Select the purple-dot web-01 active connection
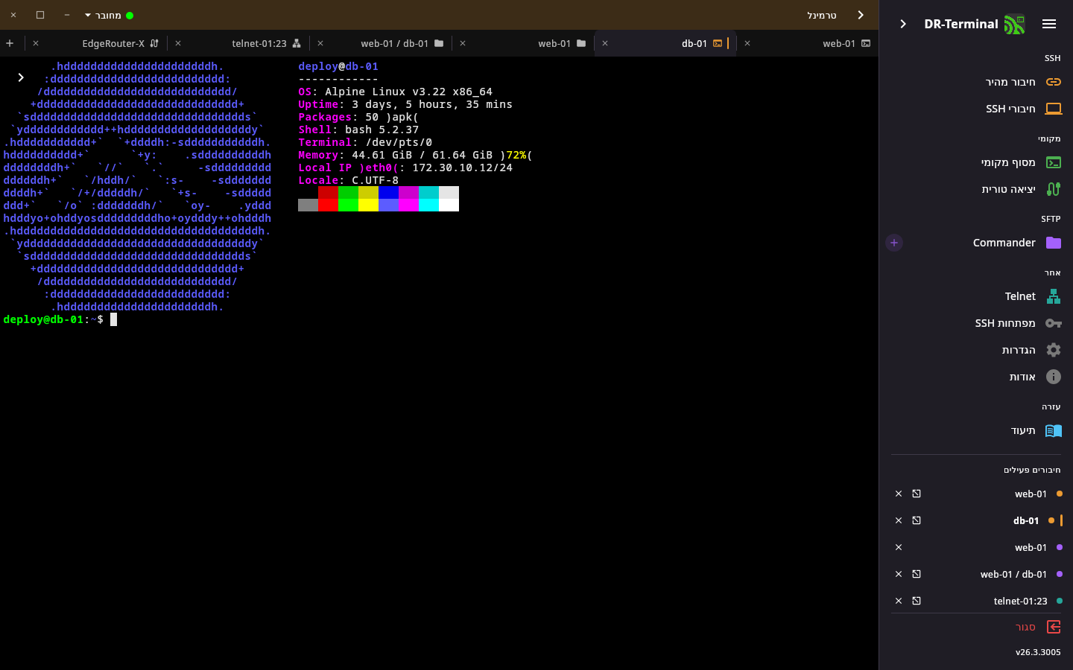Screen dimensions: 1073x670 (1031, 547)
